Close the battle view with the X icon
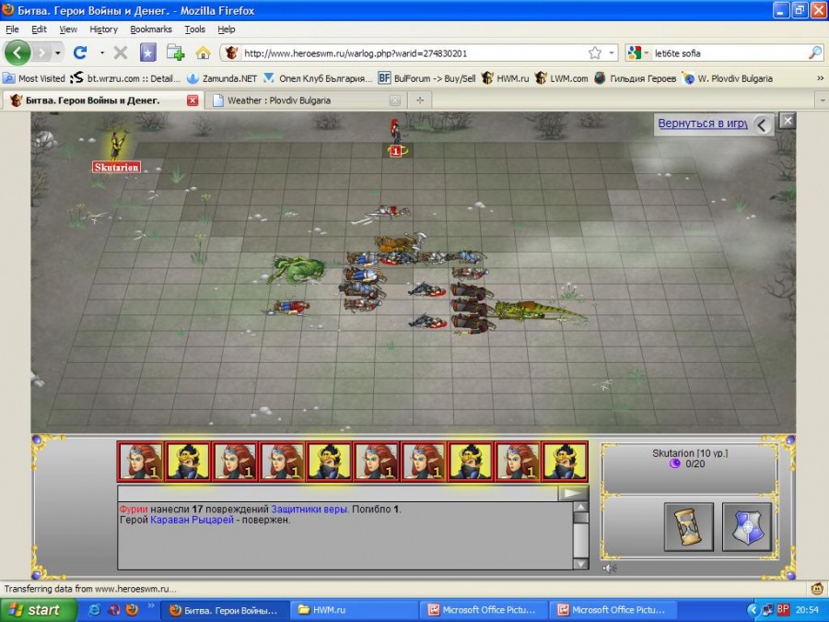829x622 pixels. click(788, 121)
